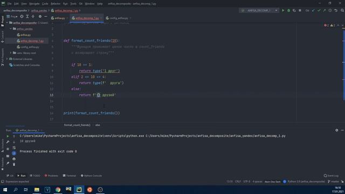Expand the venv library root folder
Viewport: 345px width, 194px height.
(x=11, y=53)
